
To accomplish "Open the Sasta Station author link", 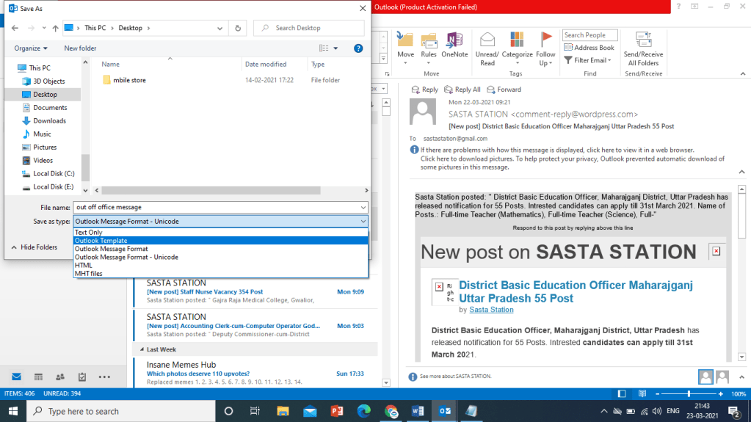I will tap(491, 310).
